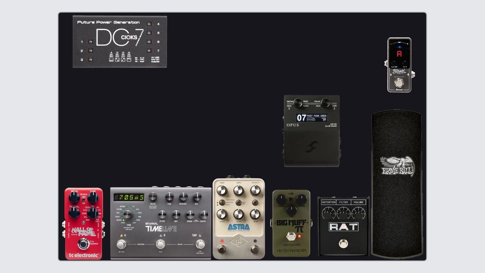
Task: Turn the TimeLine Time knob
Action: point(169,196)
